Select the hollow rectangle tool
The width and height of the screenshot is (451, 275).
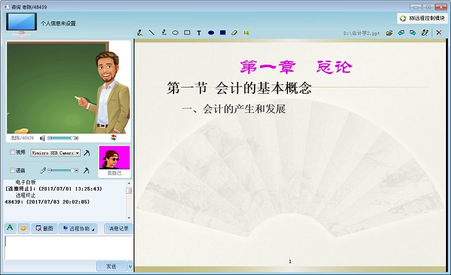[x=187, y=33]
